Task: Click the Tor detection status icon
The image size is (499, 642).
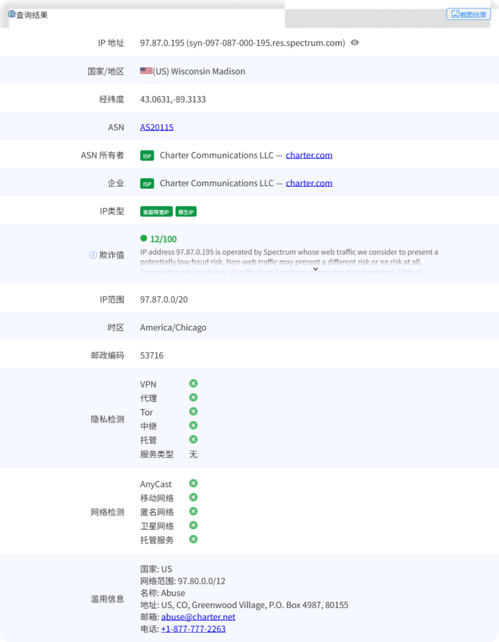Action: (x=194, y=411)
